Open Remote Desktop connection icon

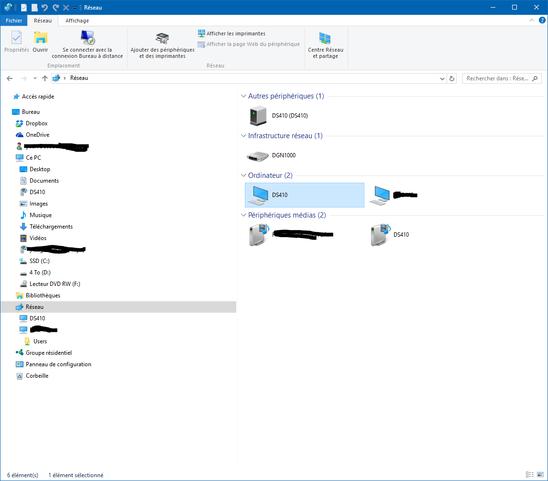point(88,37)
